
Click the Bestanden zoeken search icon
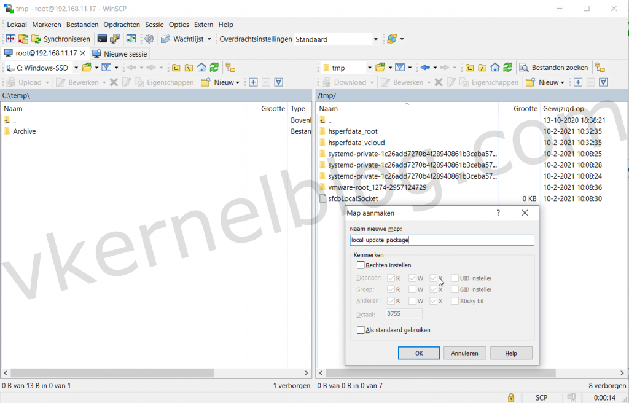(523, 67)
